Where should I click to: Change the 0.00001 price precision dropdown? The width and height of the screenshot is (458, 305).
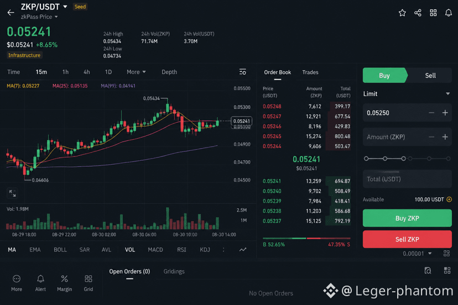417,254
